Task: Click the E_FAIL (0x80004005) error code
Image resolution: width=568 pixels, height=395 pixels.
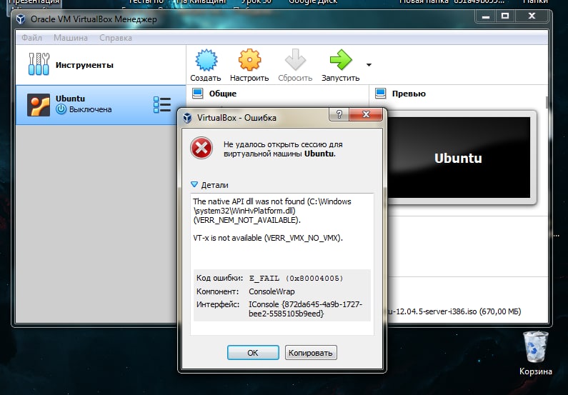Action: [x=296, y=279]
